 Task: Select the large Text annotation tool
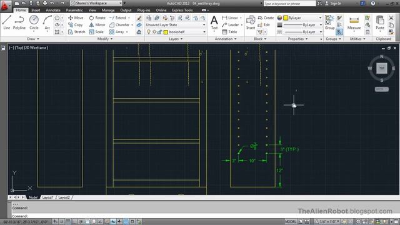pos(214,22)
